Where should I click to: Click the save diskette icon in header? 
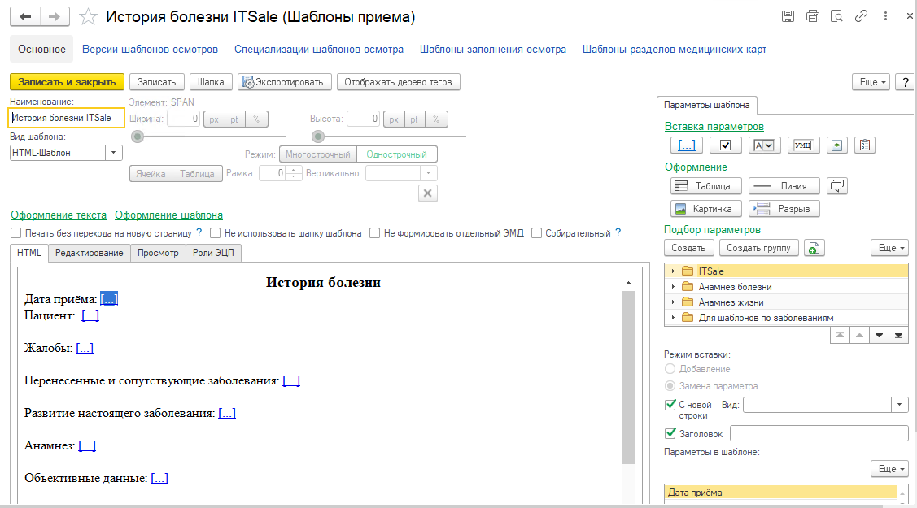[x=788, y=16]
